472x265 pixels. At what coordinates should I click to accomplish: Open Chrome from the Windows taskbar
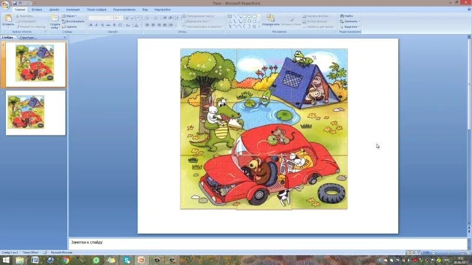[65, 260]
